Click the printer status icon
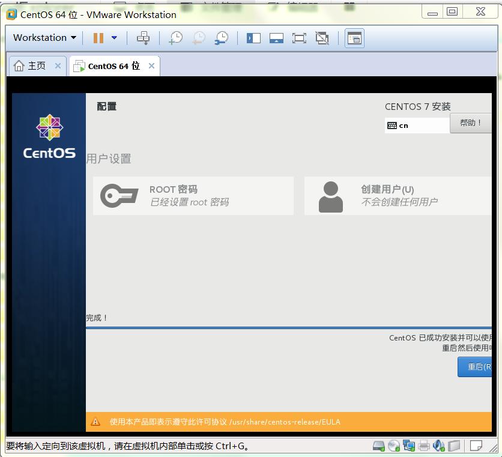 coord(424,446)
